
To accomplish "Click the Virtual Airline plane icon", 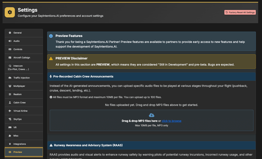I will (x=10, y=111).
